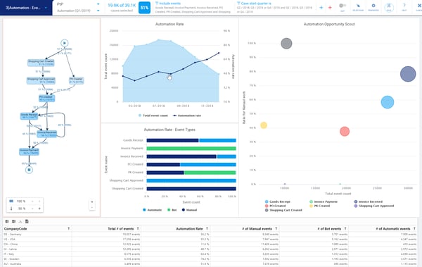This screenshot has width=422, height=267.
Task: Toggle Goods Receipt legend in Opportunity Scout
Action: pos(278,201)
